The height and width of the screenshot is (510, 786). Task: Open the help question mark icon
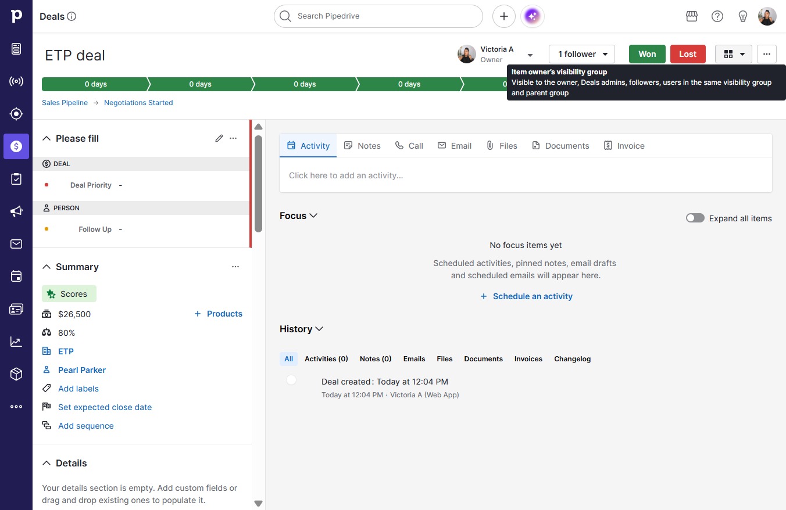tap(717, 16)
